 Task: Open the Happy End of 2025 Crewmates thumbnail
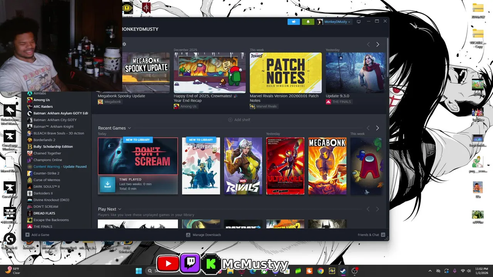click(210, 73)
